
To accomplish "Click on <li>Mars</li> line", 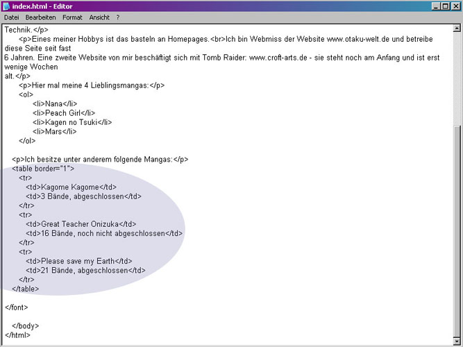I will pos(55,132).
